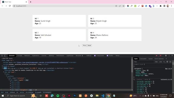Expand the head element node
Screen dimensions: 174x98
(2, 66)
